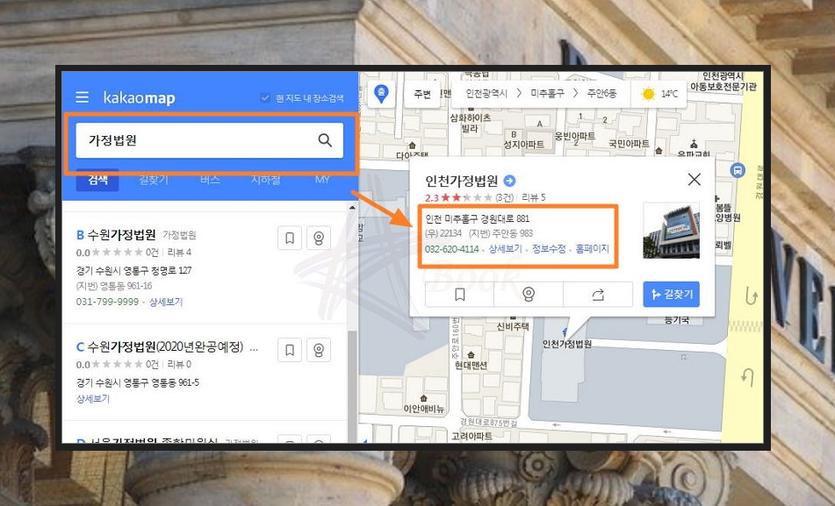Screen dimensions: 835x506
Task: Expand the 인천광역시 region breadcrumb
Action: click(486, 94)
